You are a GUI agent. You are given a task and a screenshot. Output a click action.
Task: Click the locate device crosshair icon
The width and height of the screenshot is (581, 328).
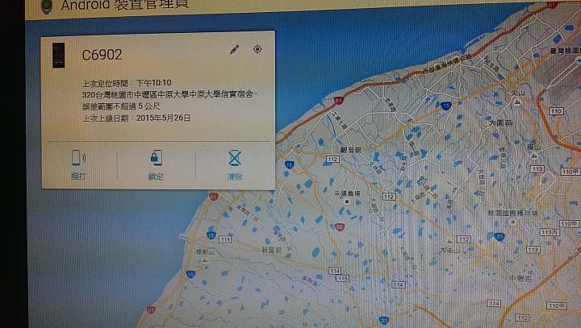(257, 49)
